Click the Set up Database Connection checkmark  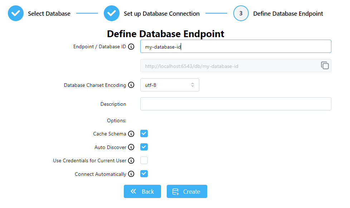pyautogui.click(x=111, y=14)
